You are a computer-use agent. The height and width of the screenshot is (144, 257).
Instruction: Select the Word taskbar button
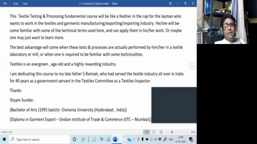pyautogui.click(x=117, y=140)
